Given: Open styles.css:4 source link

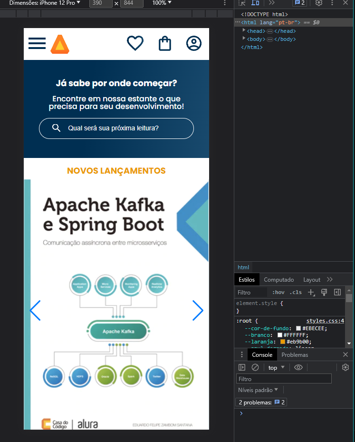Looking at the screenshot, I should coord(325,321).
